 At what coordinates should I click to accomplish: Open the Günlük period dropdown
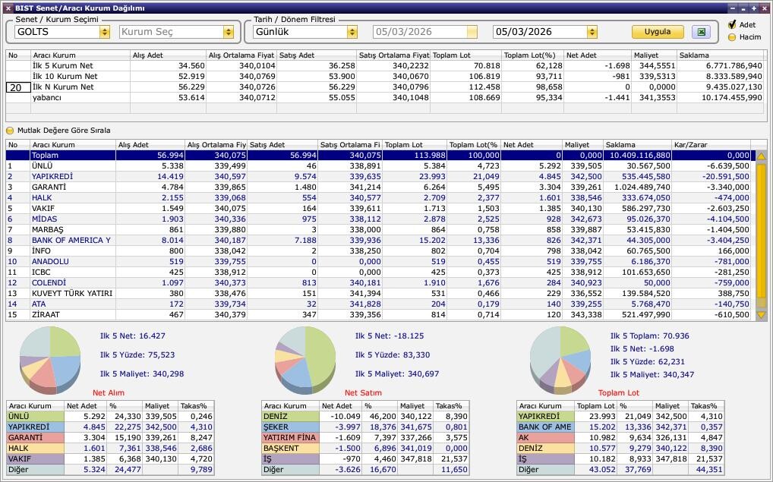click(x=352, y=32)
